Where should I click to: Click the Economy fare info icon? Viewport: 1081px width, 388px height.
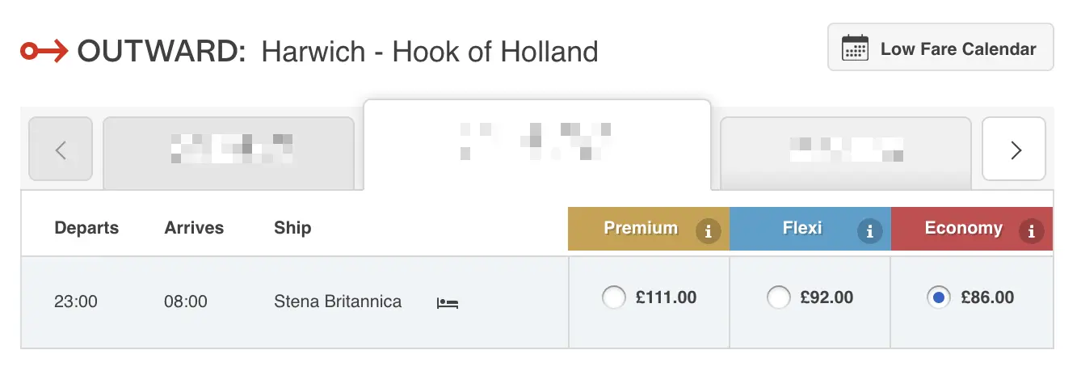(x=1030, y=231)
